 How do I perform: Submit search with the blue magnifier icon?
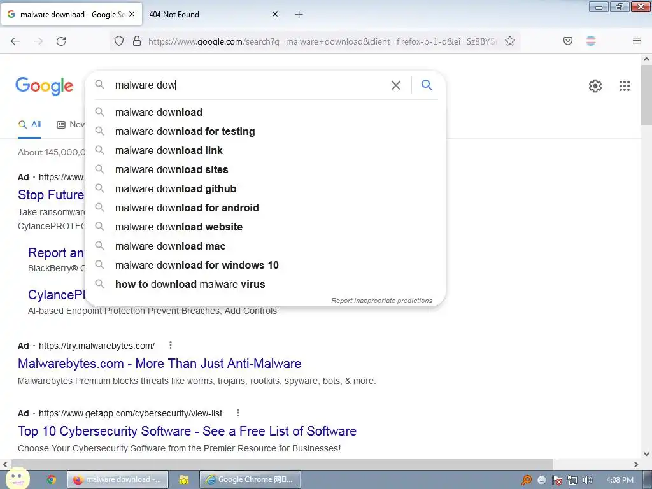427,85
